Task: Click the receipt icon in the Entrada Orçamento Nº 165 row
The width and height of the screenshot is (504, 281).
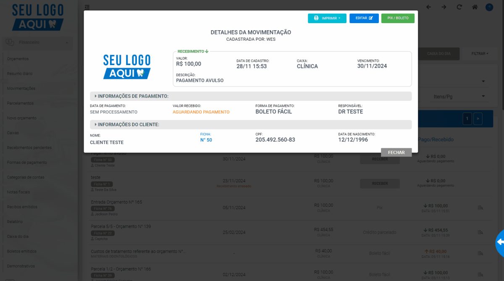Action: pyautogui.click(x=480, y=207)
